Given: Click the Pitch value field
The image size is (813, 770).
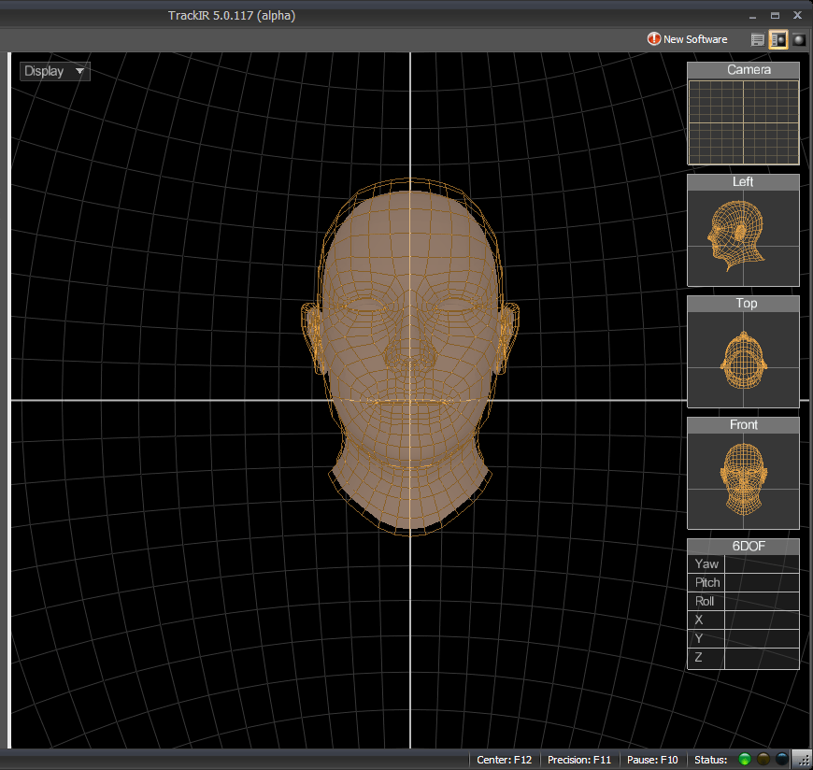Looking at the screenshot, I should 762,583.
